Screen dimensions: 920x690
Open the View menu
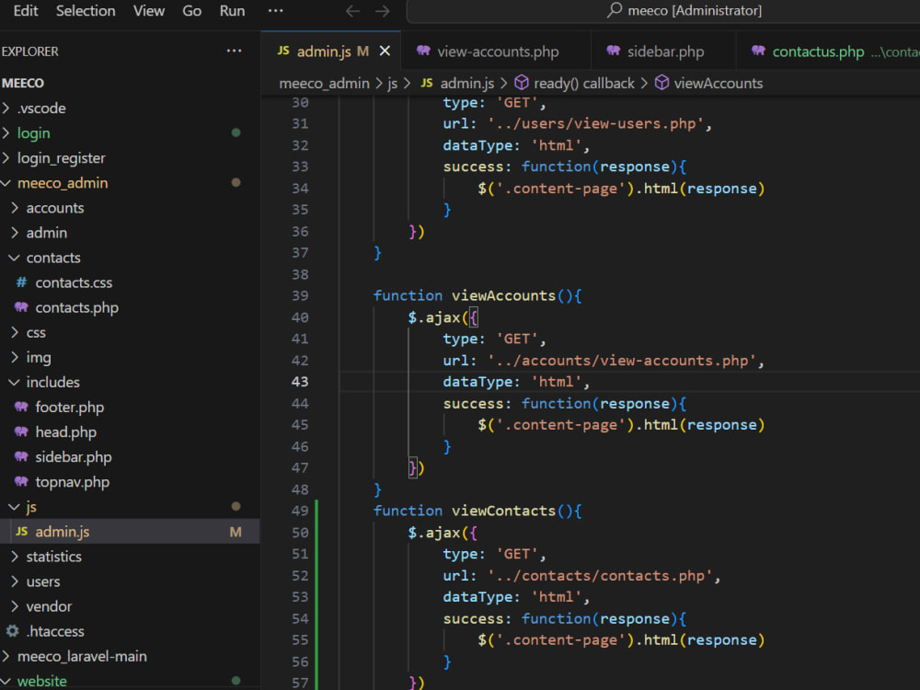click(149, 10)
